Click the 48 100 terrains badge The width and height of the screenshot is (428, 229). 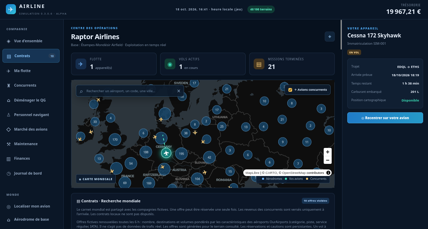tap(261, 9)
